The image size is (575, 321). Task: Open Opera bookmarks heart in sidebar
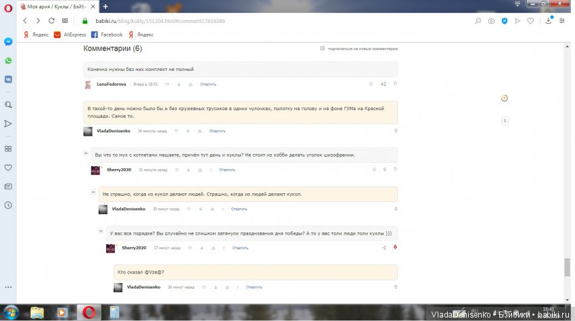coord(8,167)
